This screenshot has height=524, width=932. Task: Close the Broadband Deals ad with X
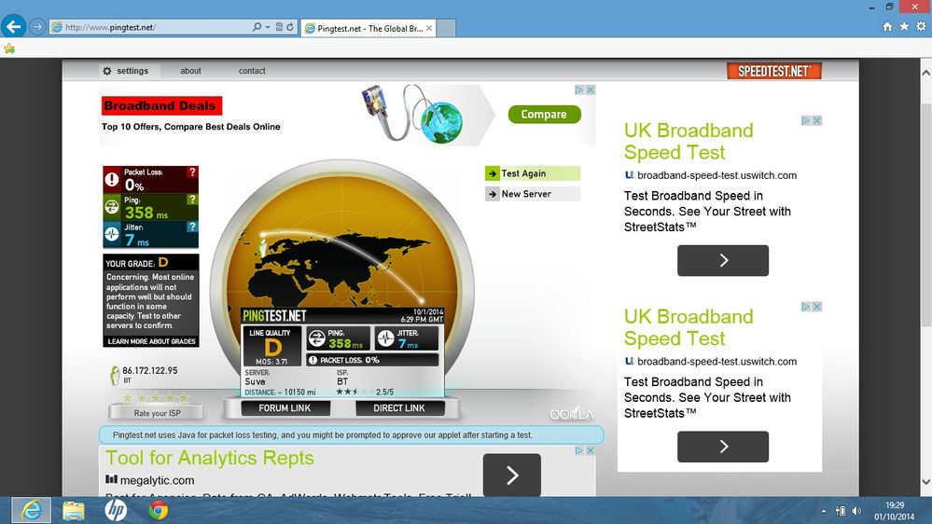591,90
